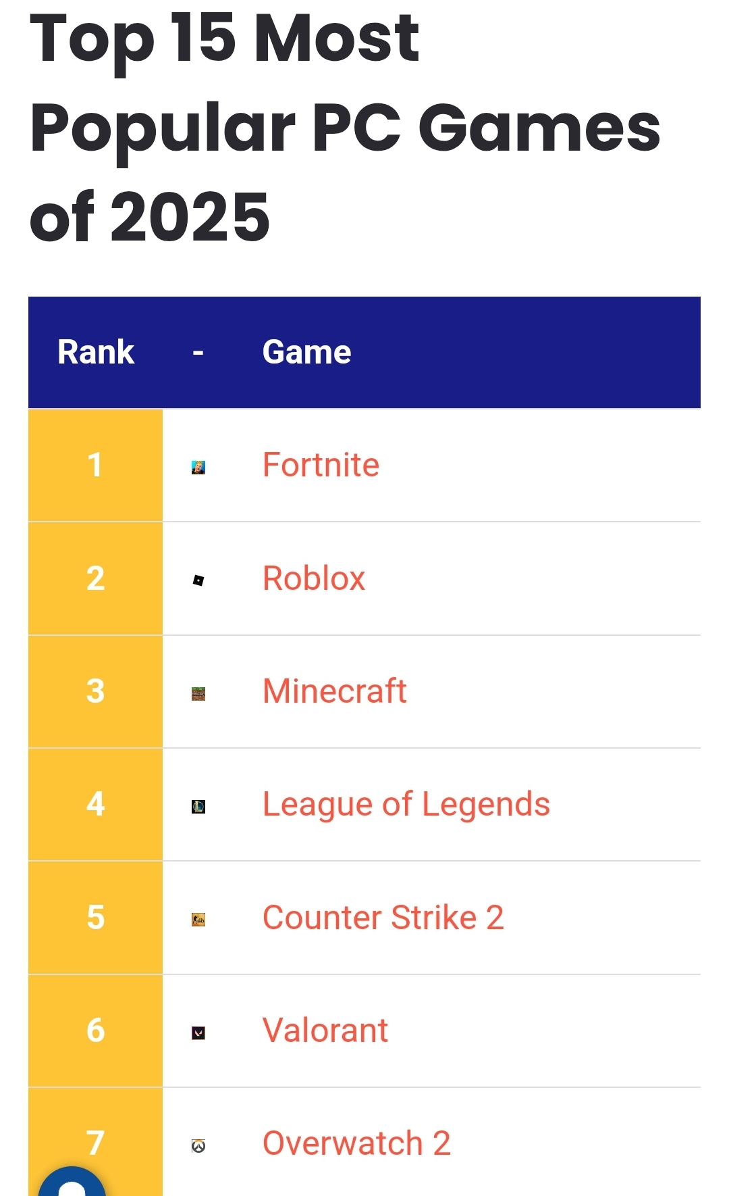Click the Minecraft grass block icon
Viewport: 729px width, 1196px height.
click(x=198, y=693)
